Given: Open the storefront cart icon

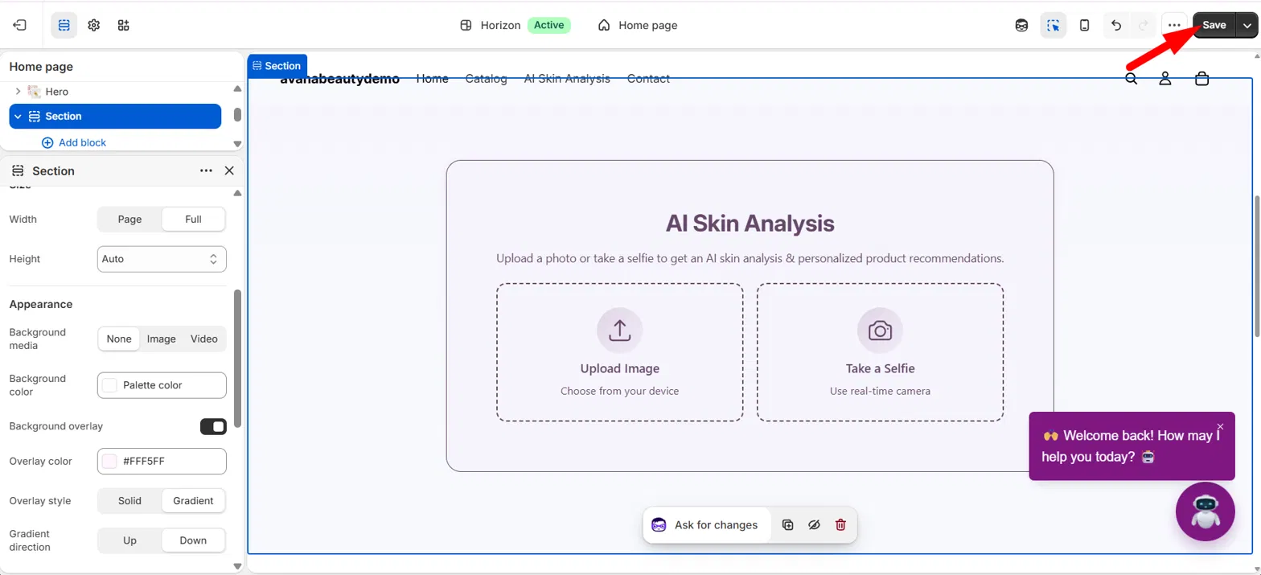Looking at the screenshot, I should (x=1201, y=79).
